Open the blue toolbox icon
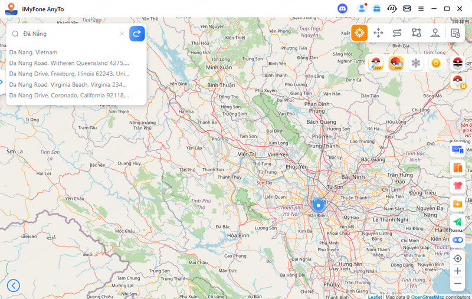The height and width of the screenshot is (299, 472). pyautogui.click(x=376, y=9)
